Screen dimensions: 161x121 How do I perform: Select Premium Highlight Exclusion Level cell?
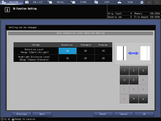pyautogui.click(x=103, y=58)
